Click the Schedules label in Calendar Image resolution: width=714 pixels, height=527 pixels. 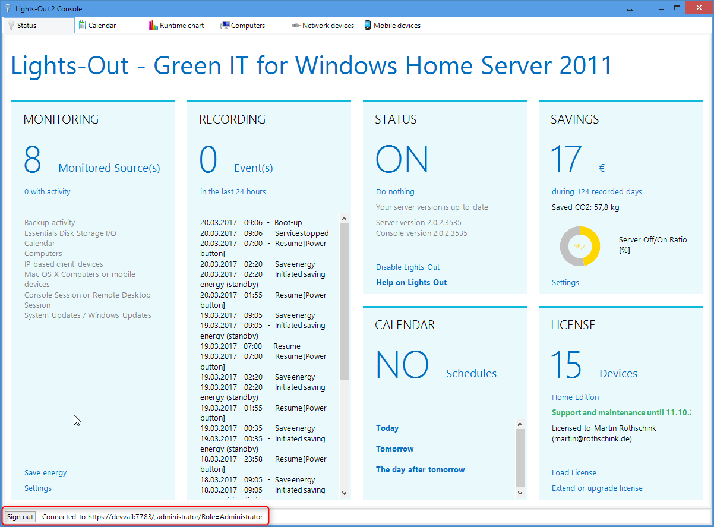click(472, 374)
